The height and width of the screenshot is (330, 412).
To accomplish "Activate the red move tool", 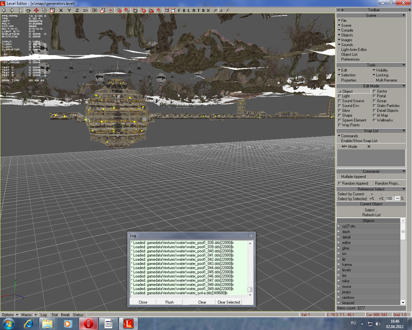I will click(36, 10).
